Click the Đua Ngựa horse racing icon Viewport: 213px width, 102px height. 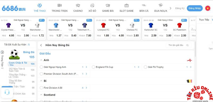pyautogui.click(x=161, y=5)
